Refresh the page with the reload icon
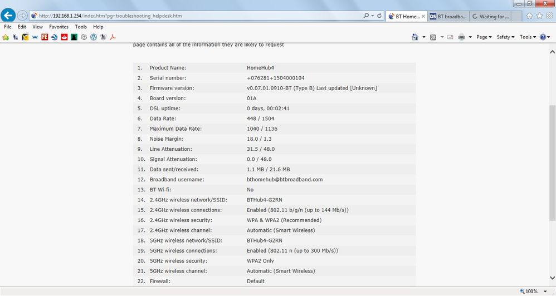 (x=379, y=16)
